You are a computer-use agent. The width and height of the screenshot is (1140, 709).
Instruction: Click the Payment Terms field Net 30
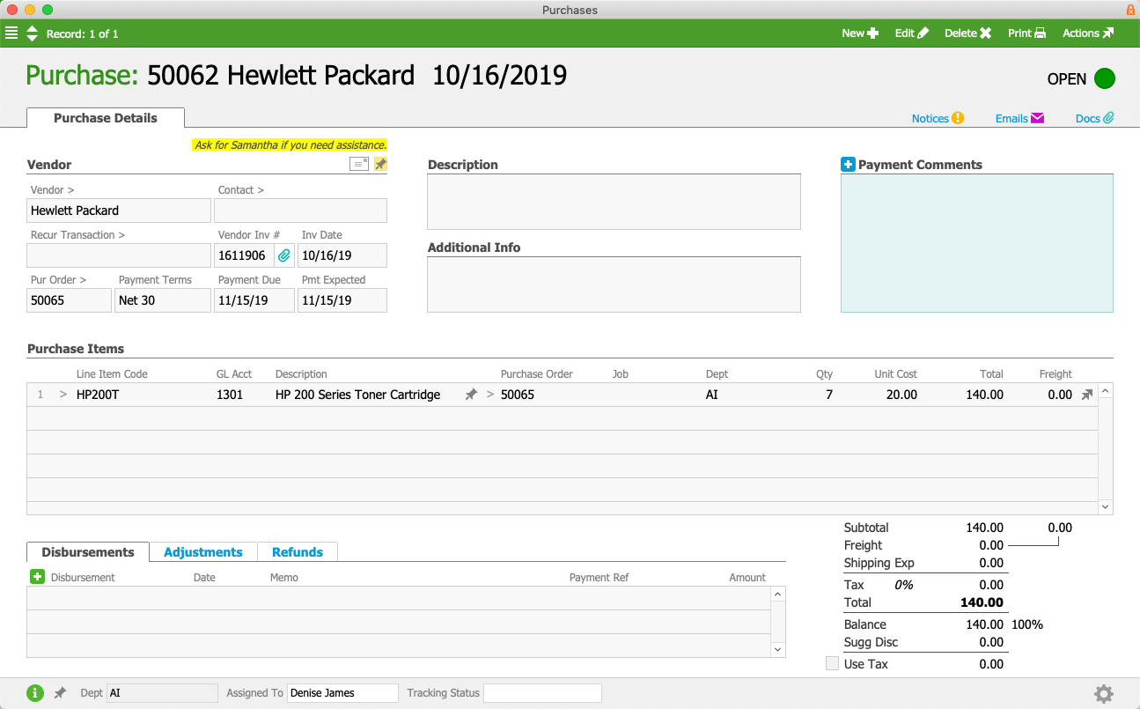(x=163, y=300)
